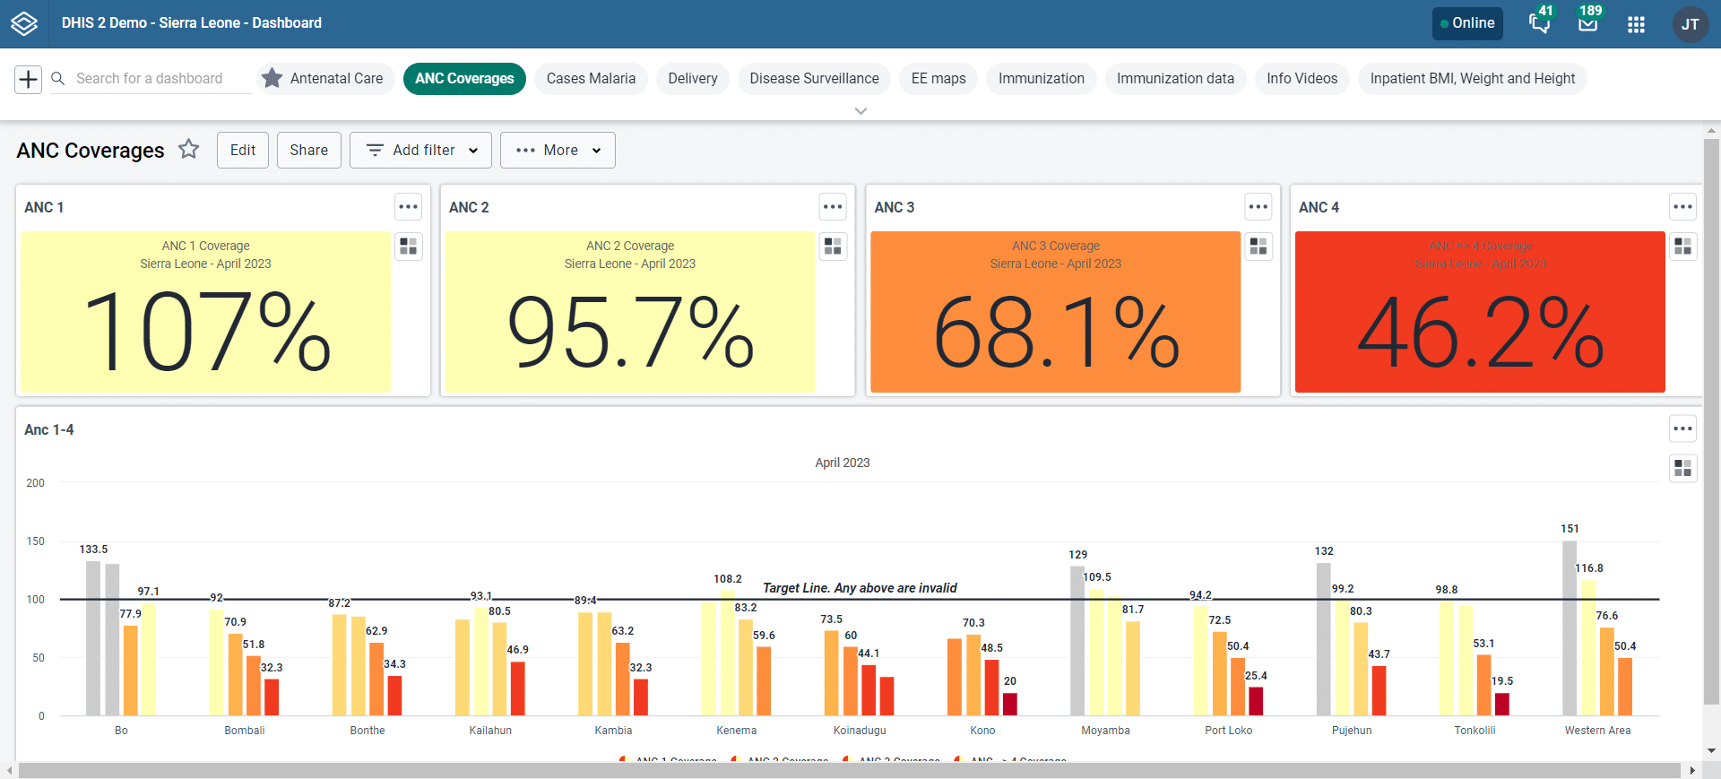Open the messages icon with 41 badge
The width and height of the screenshot is (1721, 779).
(x=1539, y=23)
